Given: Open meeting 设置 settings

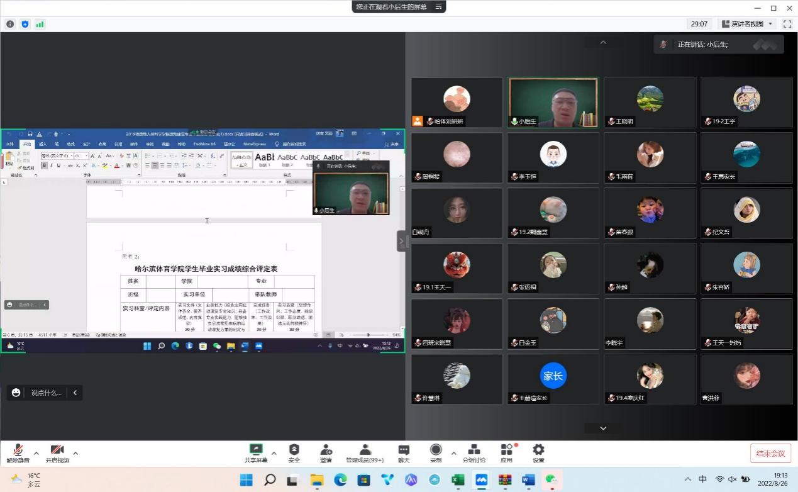Looking at the screenshot, I should click(538, 453).
